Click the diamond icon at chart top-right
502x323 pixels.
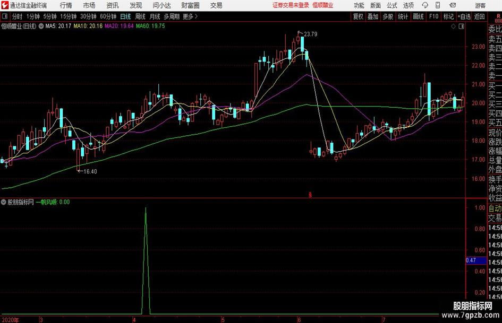coord(453,27)
